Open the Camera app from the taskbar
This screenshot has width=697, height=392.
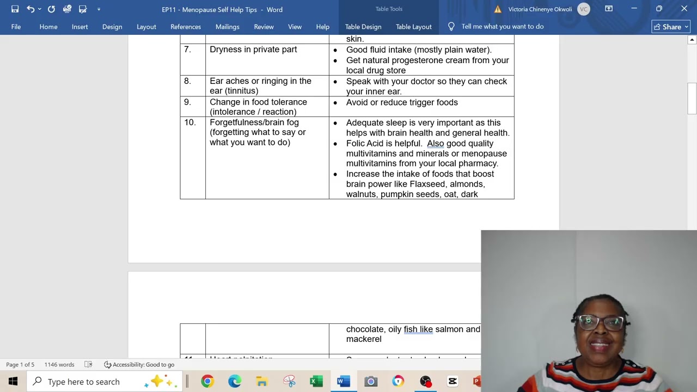(x=371, y=382)
